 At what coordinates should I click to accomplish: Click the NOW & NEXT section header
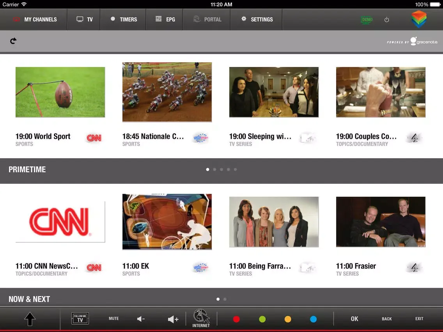tap(29, 299)
